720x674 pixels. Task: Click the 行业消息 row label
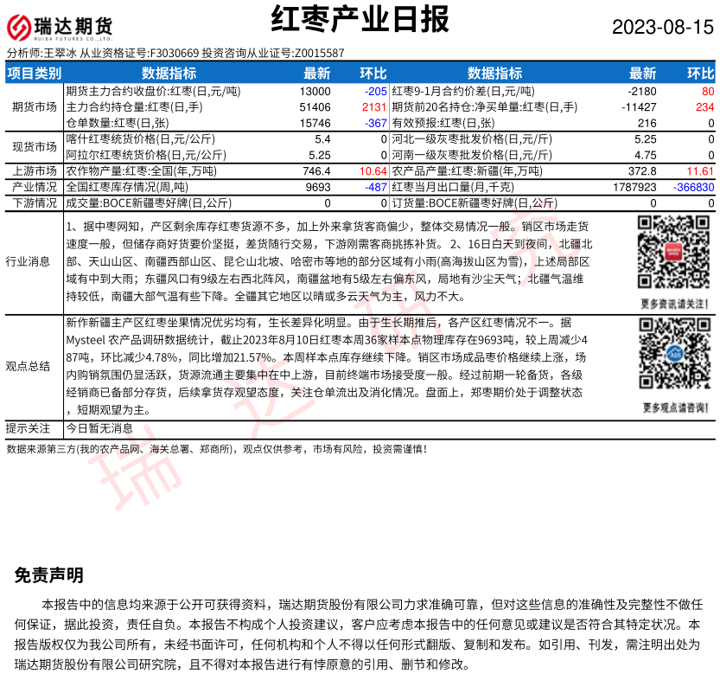[x=28, y=260]
